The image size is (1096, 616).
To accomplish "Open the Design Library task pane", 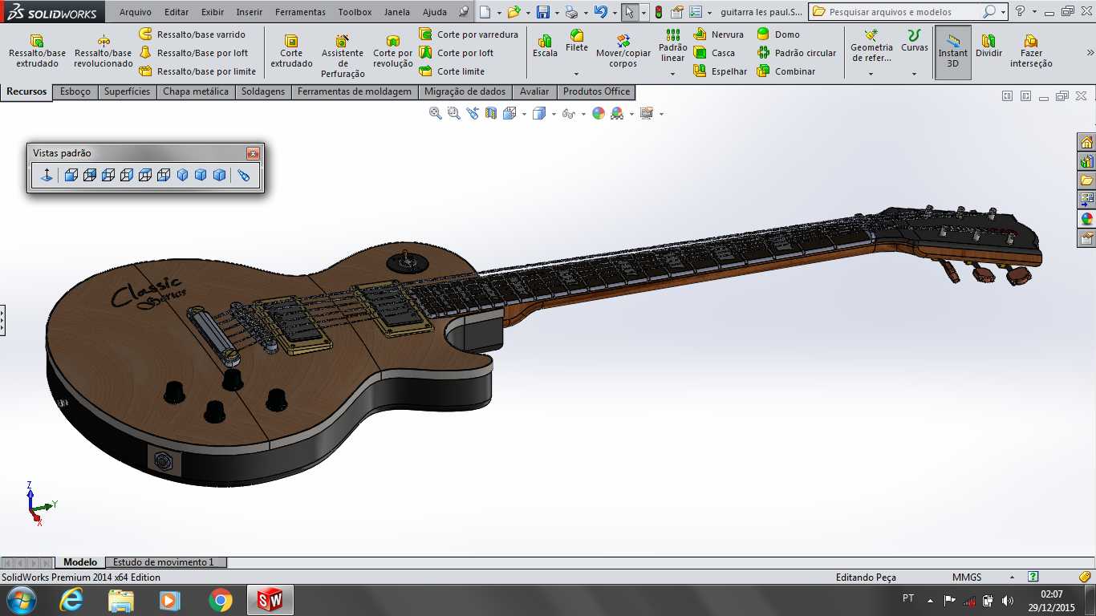I will coord(1086,161).
